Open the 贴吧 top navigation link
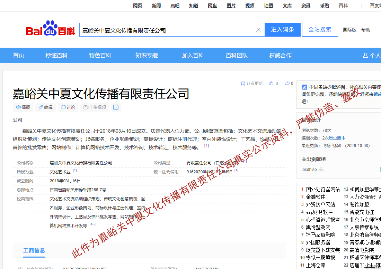The image size is (381, 269). point(175,6)
